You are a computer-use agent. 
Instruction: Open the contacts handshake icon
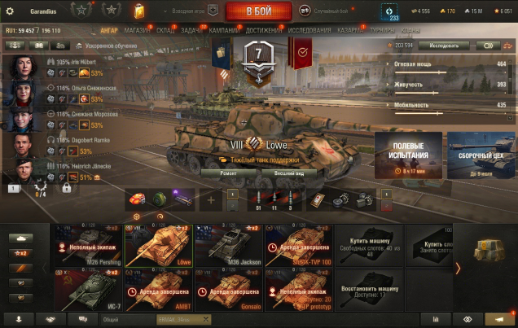[x=50, y=319]
